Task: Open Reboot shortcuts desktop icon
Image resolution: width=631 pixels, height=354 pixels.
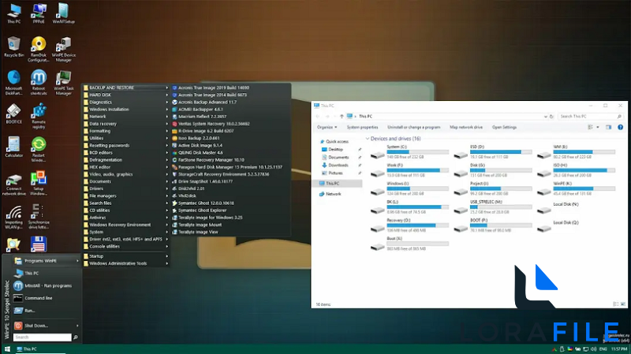Action: pyautogui.click(x=39, y=83)
